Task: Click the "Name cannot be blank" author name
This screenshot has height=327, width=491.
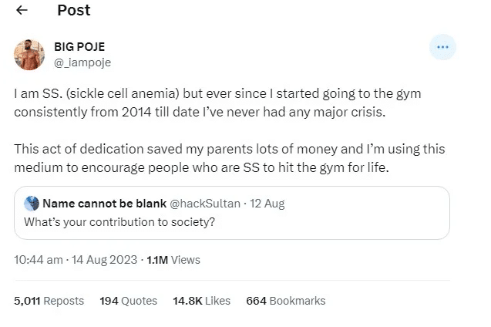Action: [103, 204]
